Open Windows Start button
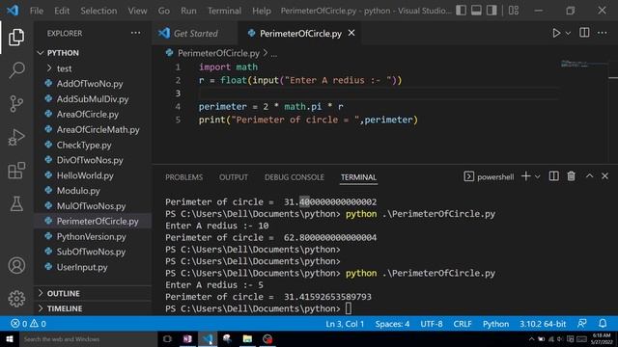The height and width of the screenshot is (347, 618). tap(10, 339)
